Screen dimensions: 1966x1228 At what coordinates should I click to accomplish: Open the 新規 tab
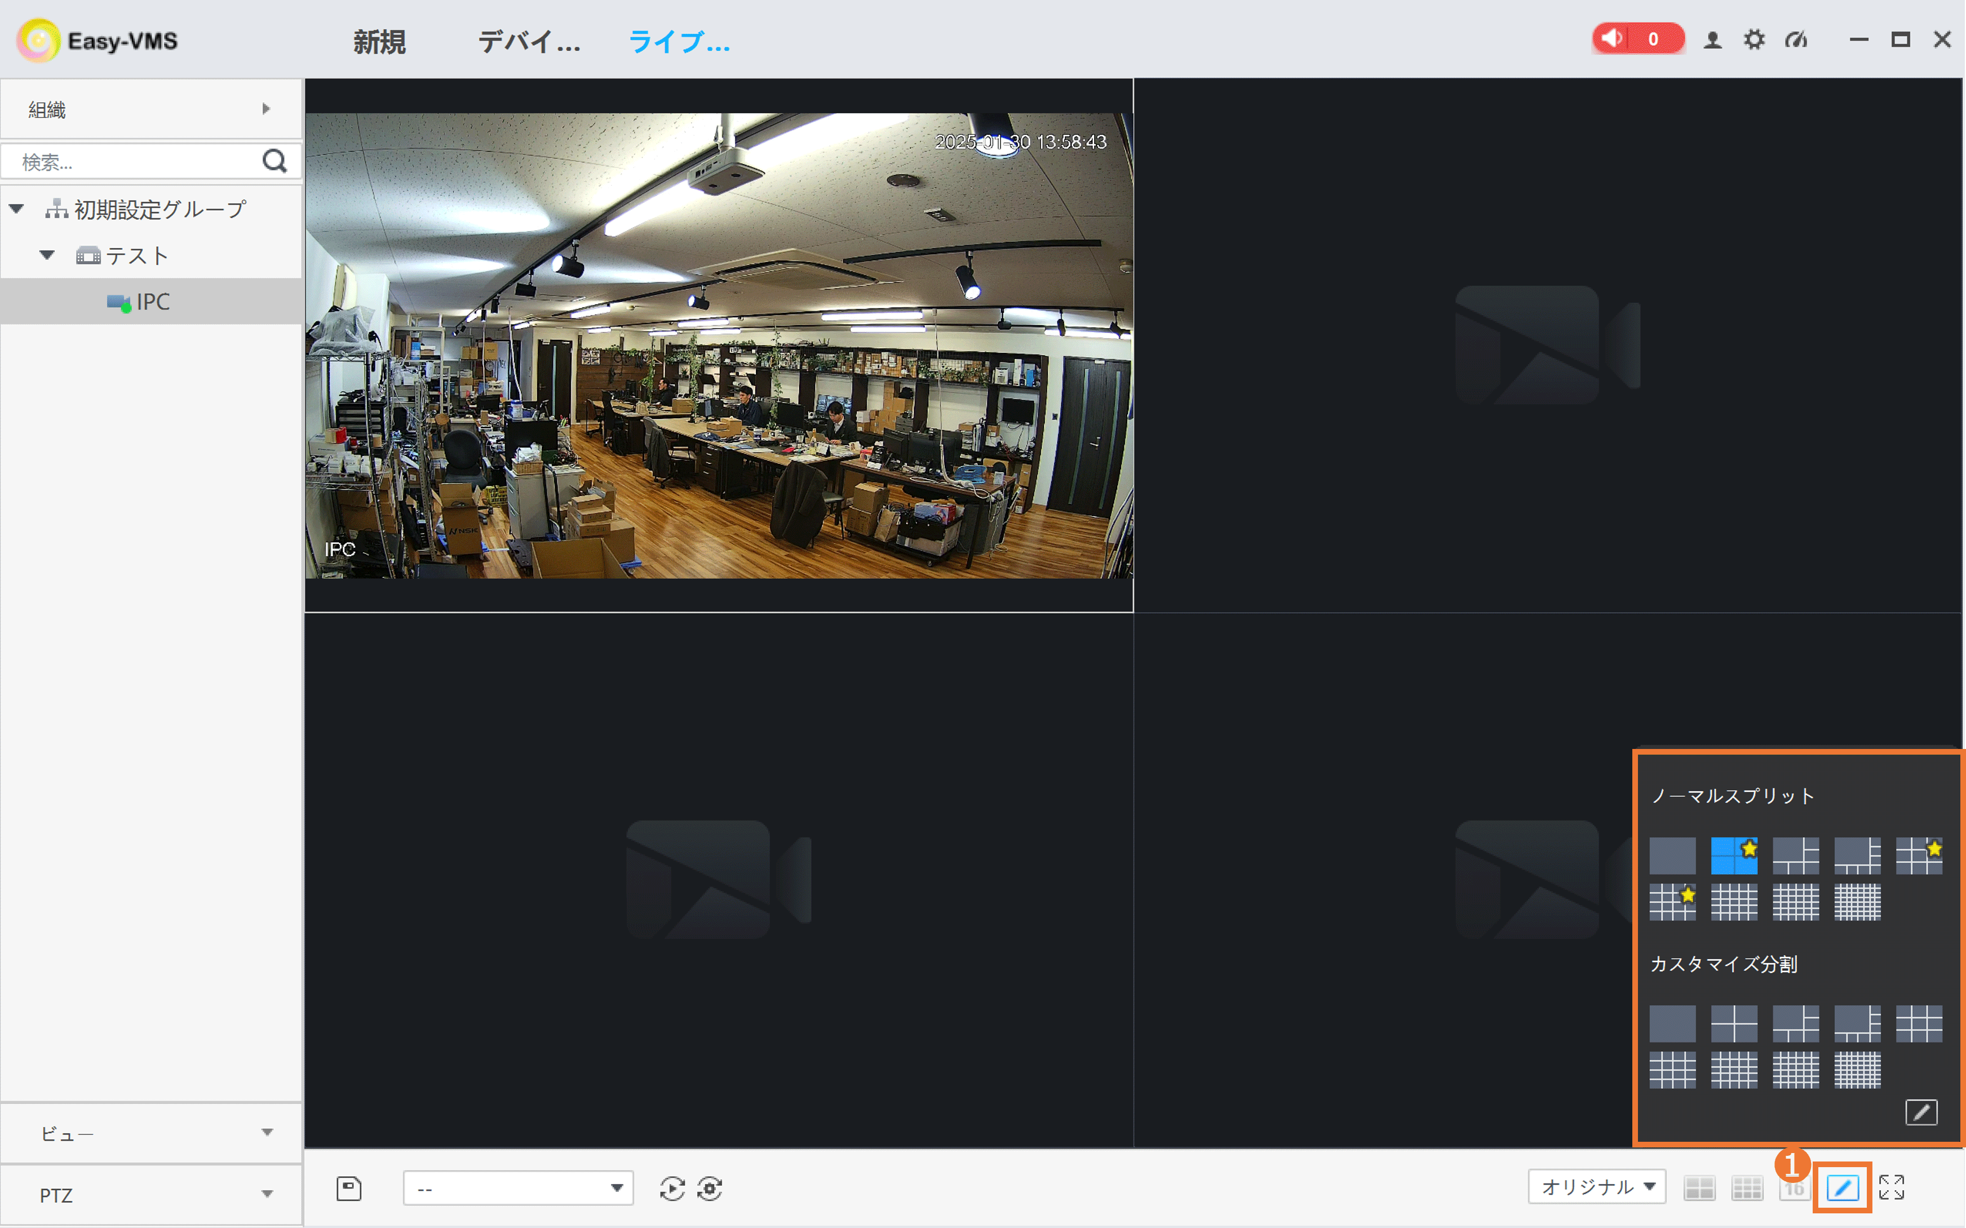(x=379, y=41)
